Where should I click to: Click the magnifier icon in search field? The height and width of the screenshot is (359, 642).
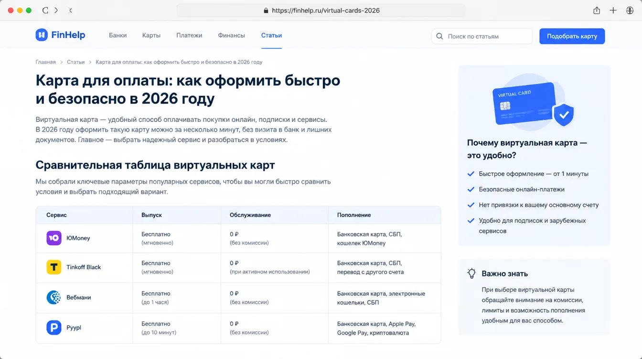[x=439, y=36]
